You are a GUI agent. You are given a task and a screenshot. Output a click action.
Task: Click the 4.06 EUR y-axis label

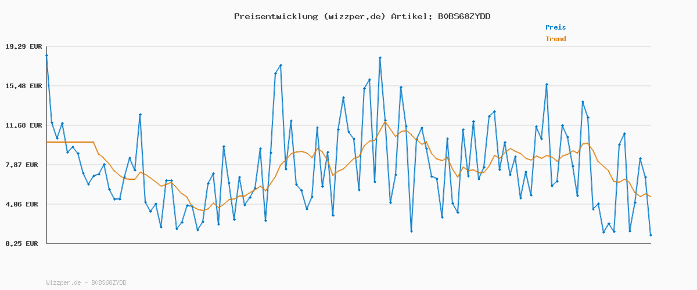(24, 204)
